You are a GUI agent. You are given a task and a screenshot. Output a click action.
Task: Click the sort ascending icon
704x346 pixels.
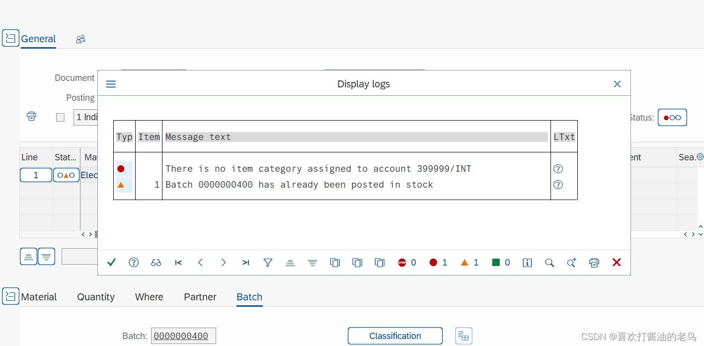[x=290, y=262]
